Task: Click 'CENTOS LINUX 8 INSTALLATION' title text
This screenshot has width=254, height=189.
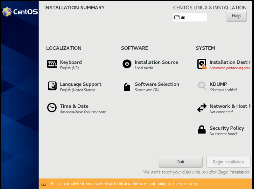Action: tap(210, 8)
